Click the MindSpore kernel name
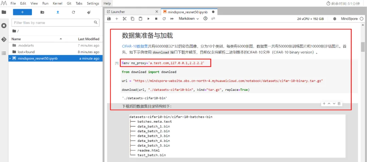This screenshot has width=367, height=162. pyautogui.click(x=349, y=19)
